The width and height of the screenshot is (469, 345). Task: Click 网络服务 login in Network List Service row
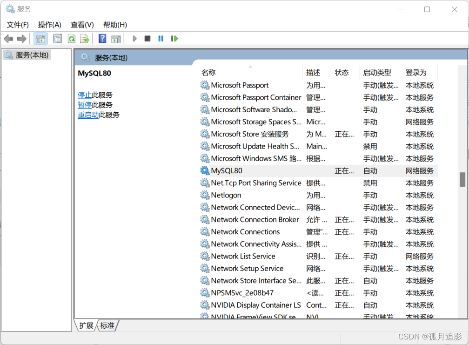(x=419, y=257)
